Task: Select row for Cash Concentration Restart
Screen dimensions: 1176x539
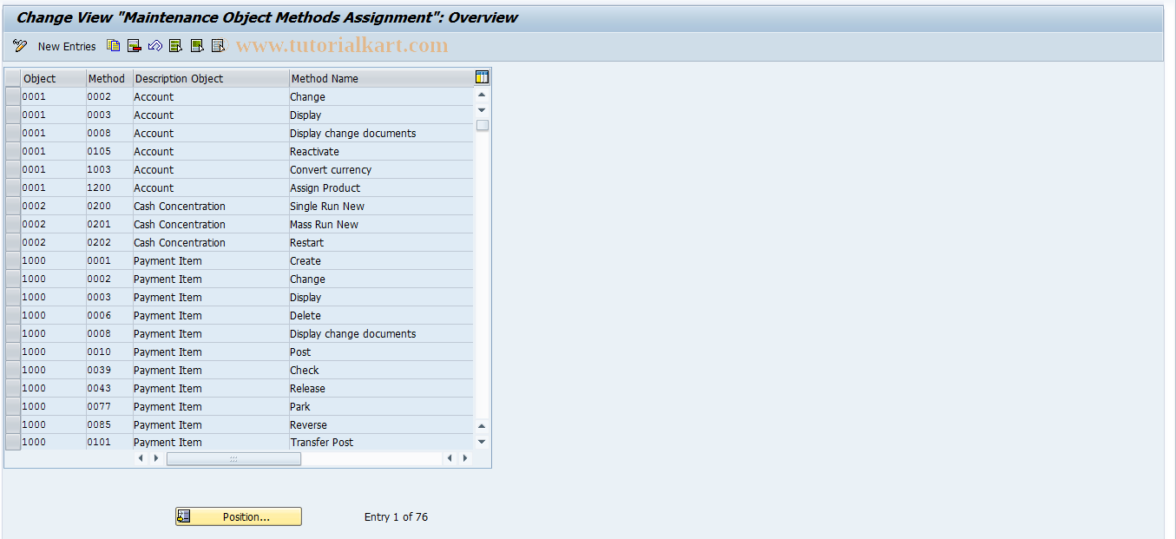Action: [x=12, y=243]
